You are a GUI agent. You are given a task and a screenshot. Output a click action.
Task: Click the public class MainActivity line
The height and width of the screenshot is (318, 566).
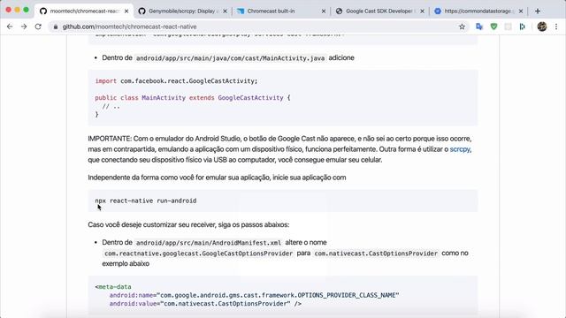(193, 98)
